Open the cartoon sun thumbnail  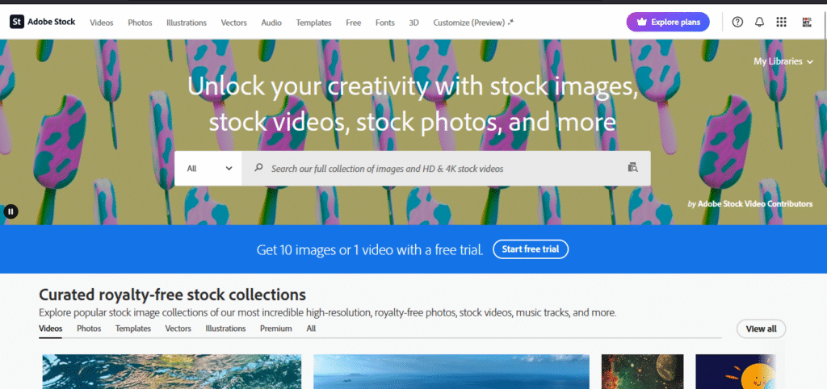(x=736, y=371)
